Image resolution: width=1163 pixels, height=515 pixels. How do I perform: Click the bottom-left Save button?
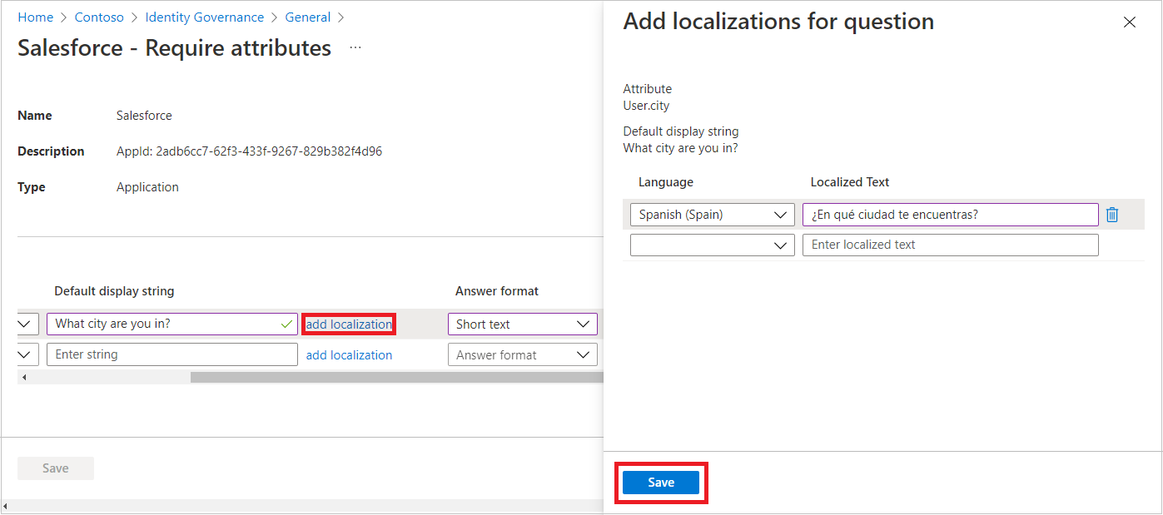(x=55, y=468)
